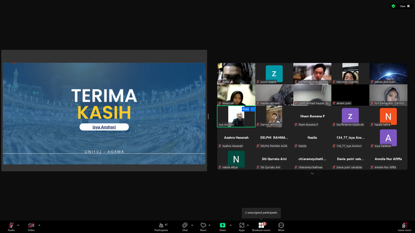The width and height of the screenshot is (415, 233).
Task: Open video options caret next to Video
Action: point(39,225)
